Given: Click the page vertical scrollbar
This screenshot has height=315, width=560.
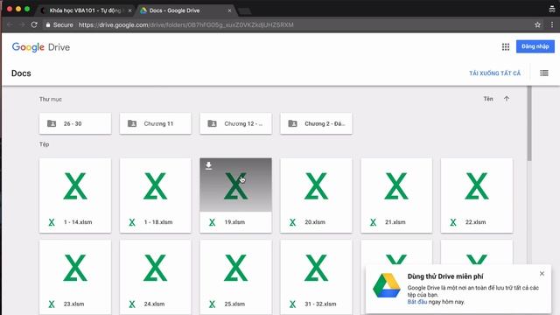Looking at the screenshot, I should (528, 123).
